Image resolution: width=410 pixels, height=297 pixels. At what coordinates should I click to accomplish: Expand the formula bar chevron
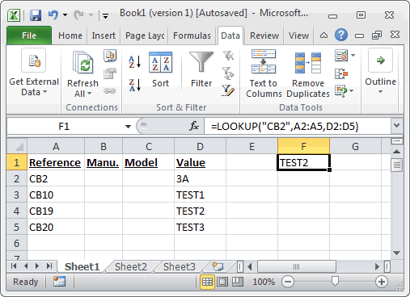tap(397, 126)
